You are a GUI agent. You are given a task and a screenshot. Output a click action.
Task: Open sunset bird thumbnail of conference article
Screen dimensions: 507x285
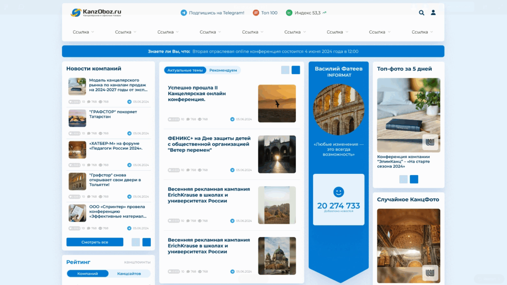coord(277,103)
